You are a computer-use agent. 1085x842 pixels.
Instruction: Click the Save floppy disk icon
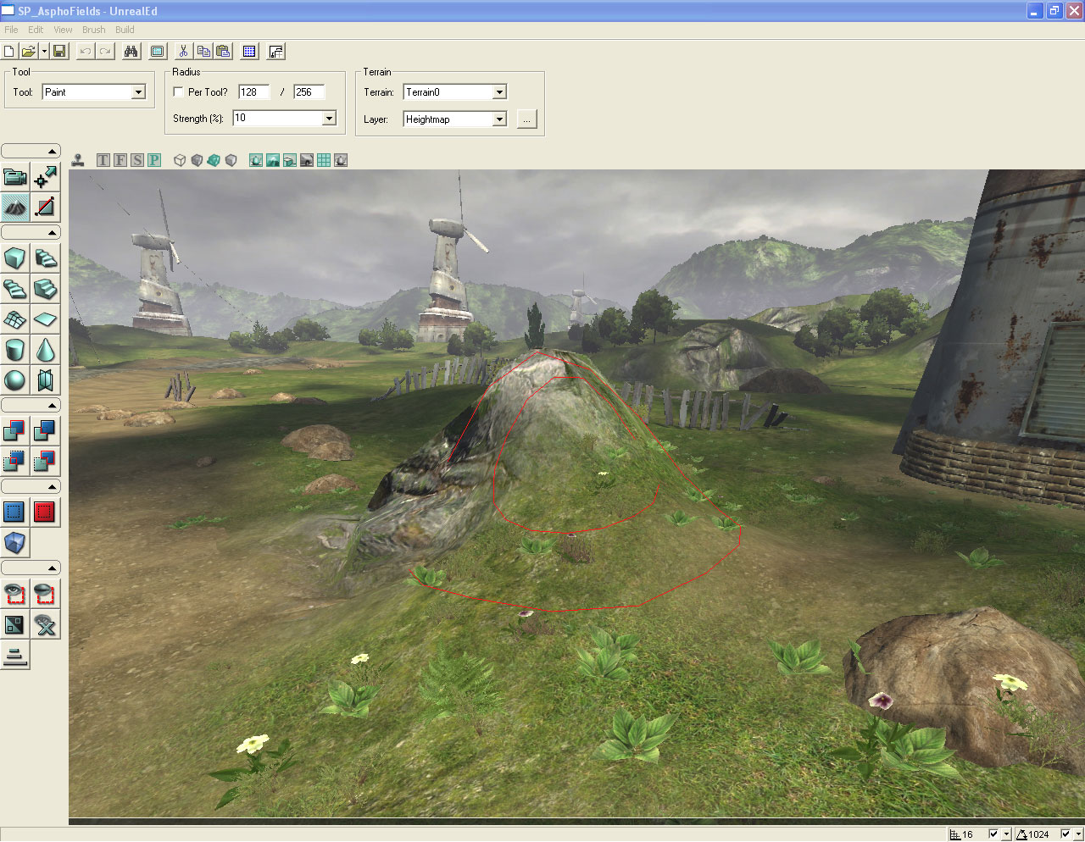pos(59,52)
